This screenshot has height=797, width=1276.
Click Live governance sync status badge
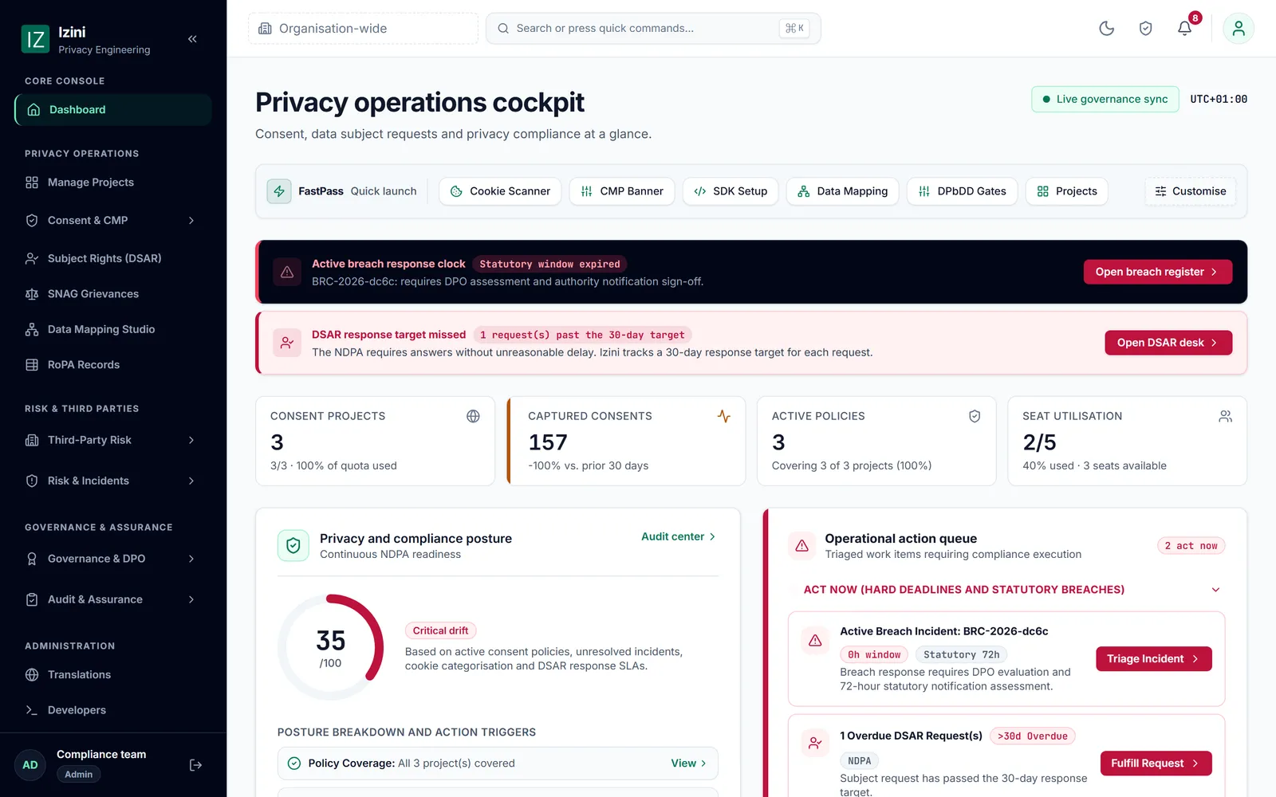pyautogui.click(x=1105, y=100)
